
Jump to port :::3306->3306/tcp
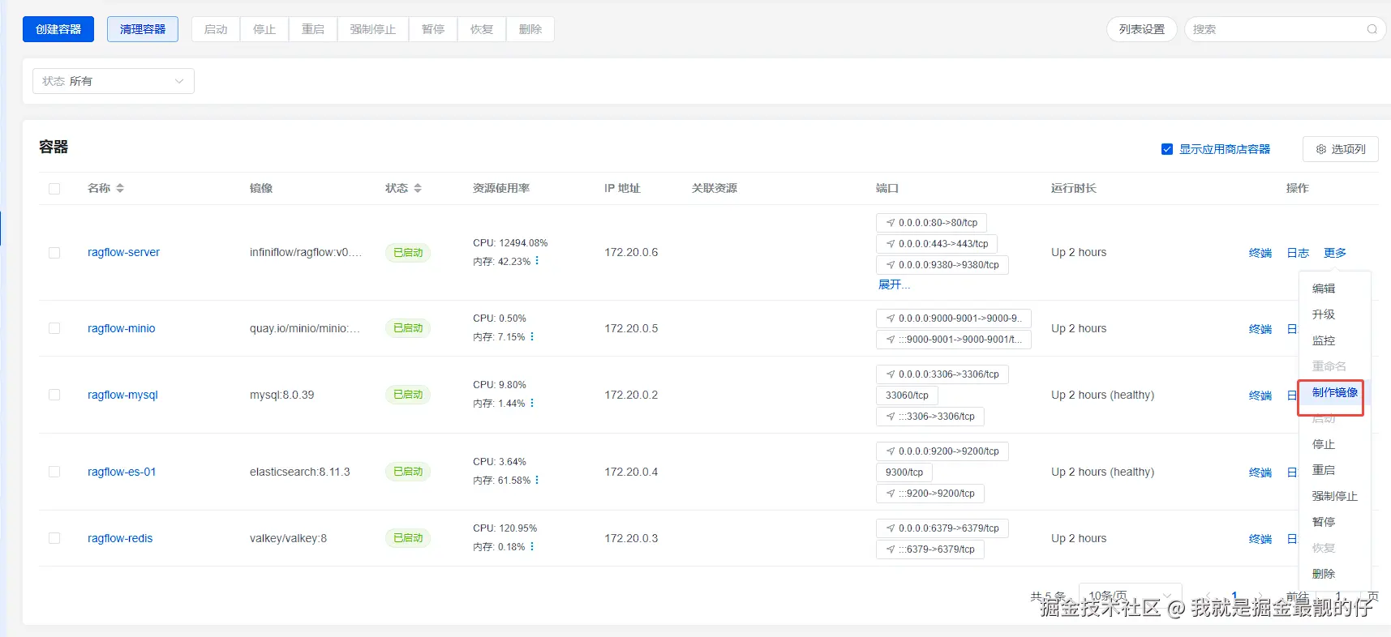tap(930, 417)
